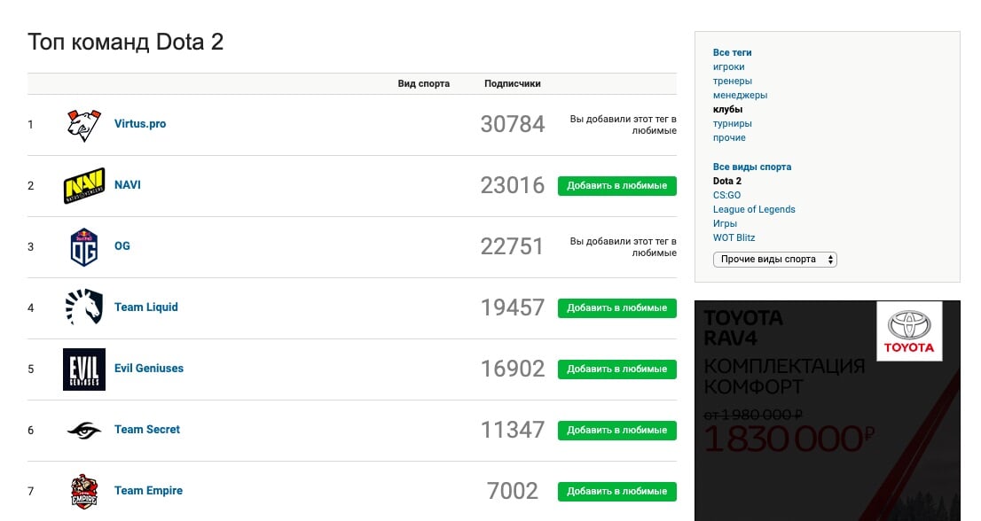981x521 pixels.
Task: Open the Team Liquid link
Action: pos(145,307)
